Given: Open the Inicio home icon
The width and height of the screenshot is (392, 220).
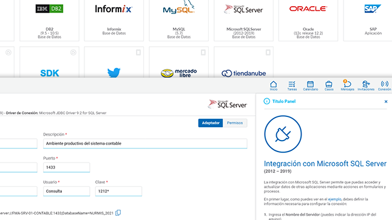Looking at the screenshot, I should [274, 85].
